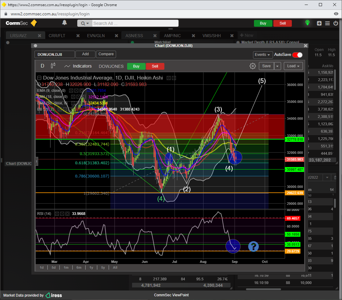
Task: Close the Chart (DOWJON.DJII) window
Action: 306,46
